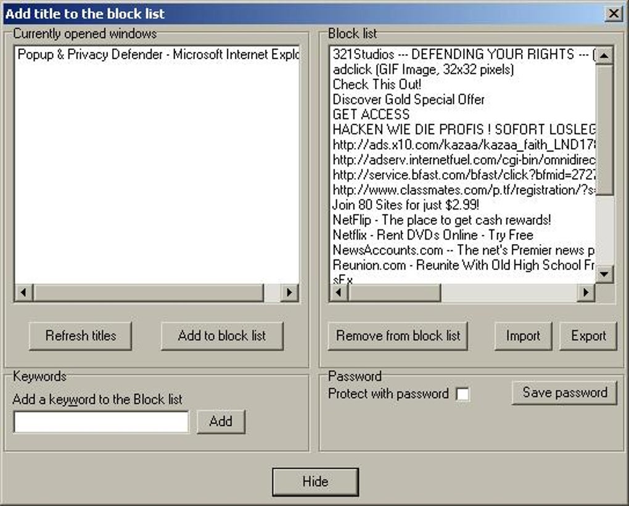629x506 pixels.
Task: Click opened windows scroll right arrow
Action: click(289, 292)
